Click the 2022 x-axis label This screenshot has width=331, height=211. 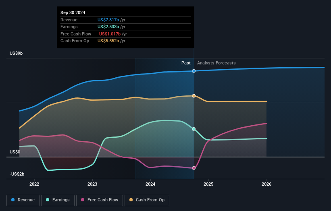[x=34, y=184]
